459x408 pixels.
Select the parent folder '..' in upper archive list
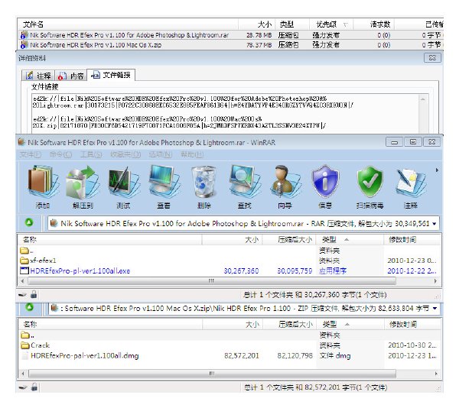[x=26, y=251]
